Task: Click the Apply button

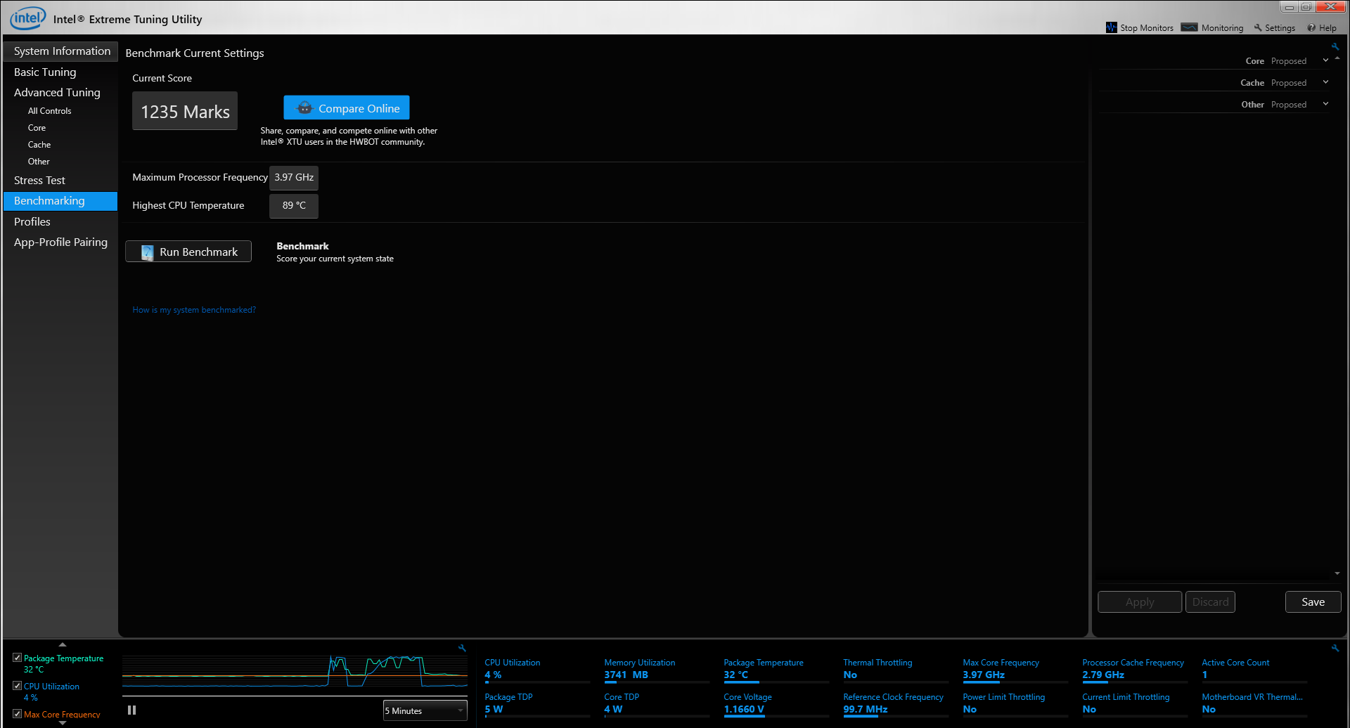Action: pyautogui.click(x=1140, y=602)
